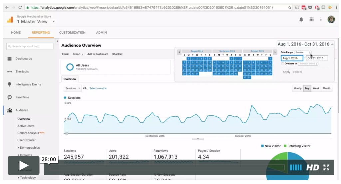Viewport: 341px width, 184px height.
Task: Click the Google Analytics logo
Action: coord(10,19)
